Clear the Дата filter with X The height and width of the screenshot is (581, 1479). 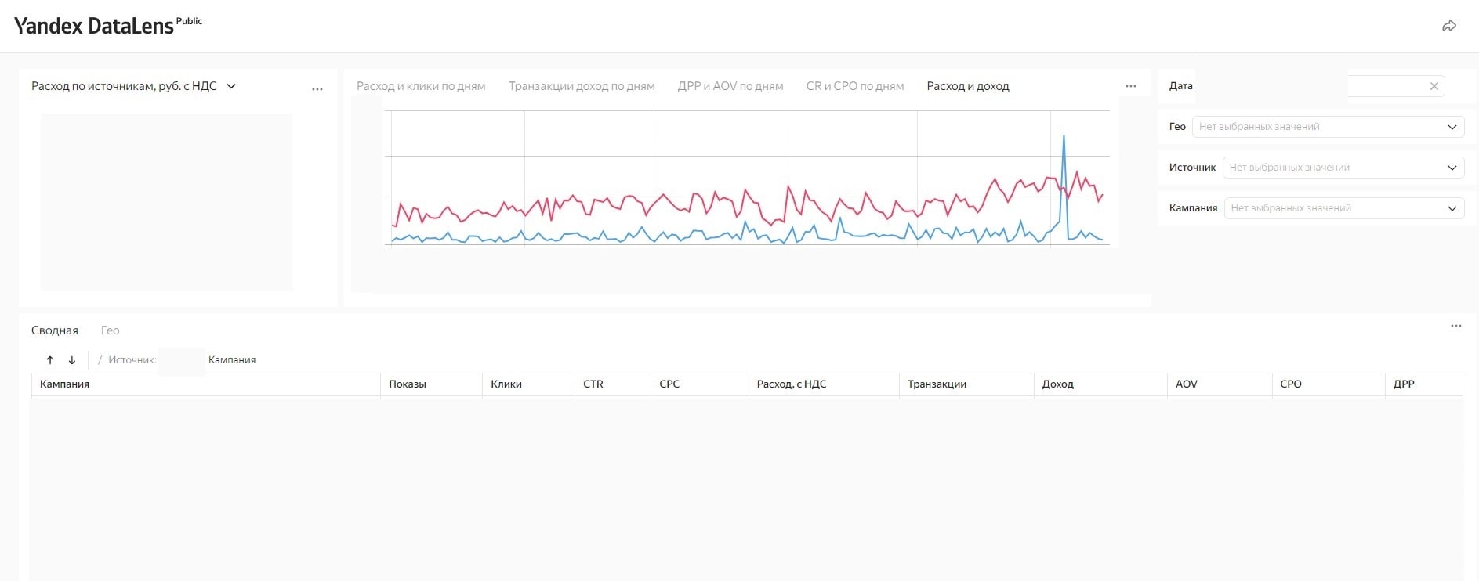pyautogui.click(x=1434, y=86)
